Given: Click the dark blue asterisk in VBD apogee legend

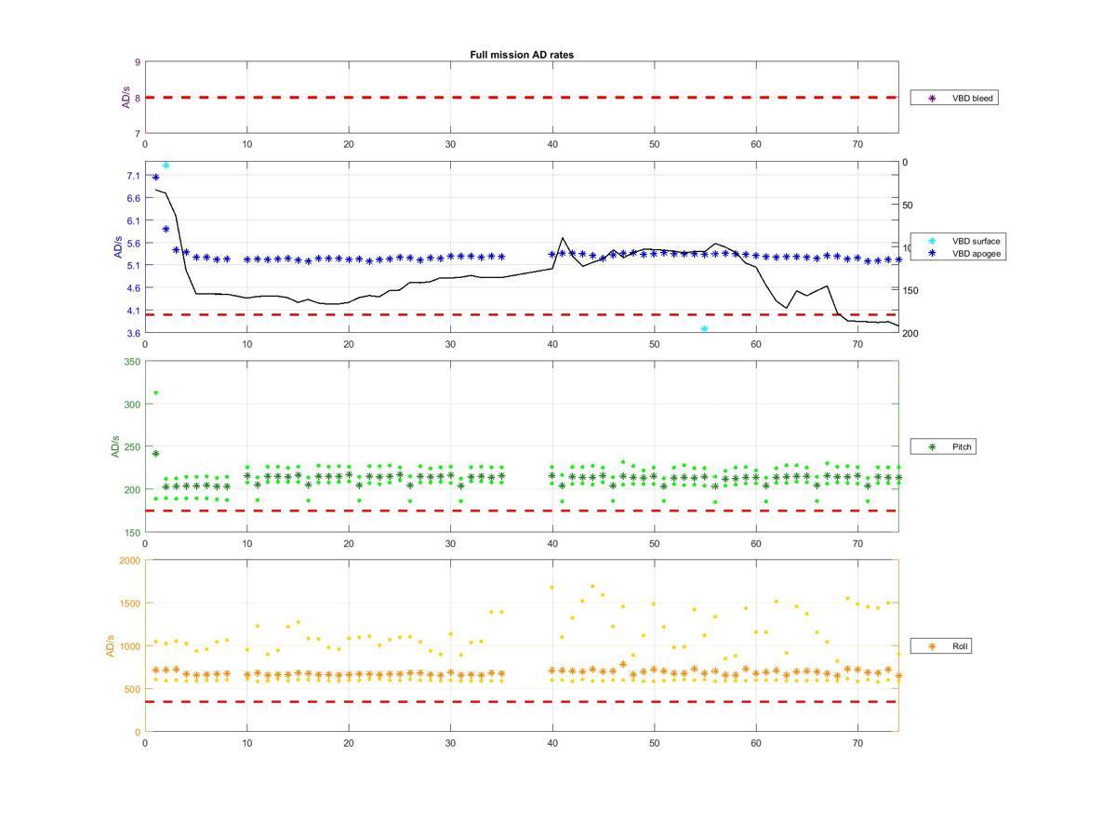Looking at the screenshot, I should (932, 253).
